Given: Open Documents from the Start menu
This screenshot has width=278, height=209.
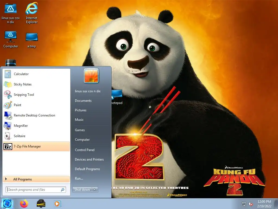Looking at the screenshot, I should 83,101.
